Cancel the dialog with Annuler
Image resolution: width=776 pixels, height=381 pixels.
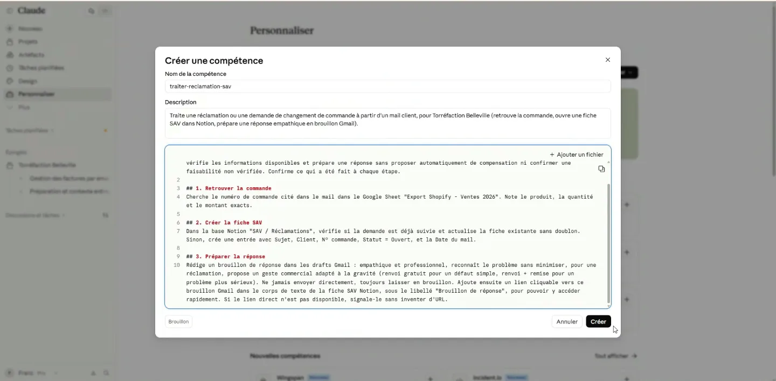coord(567,321)
